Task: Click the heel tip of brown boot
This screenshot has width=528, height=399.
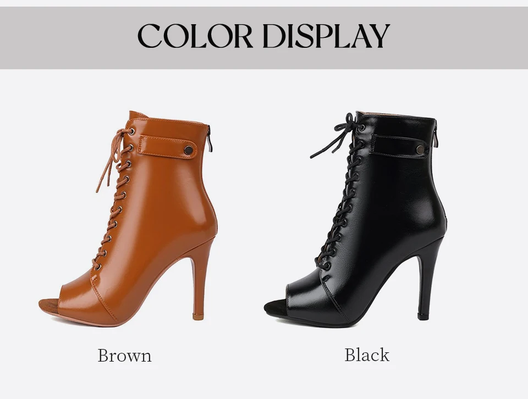Action: (x=198, y=317)
